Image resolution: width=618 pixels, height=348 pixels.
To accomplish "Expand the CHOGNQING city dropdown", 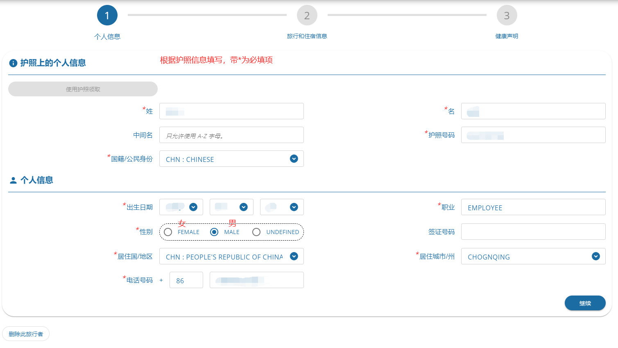I will tap(595, 256).
